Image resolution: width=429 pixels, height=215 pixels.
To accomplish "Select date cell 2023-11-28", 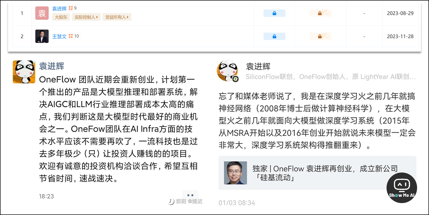I will click(400, 37).
